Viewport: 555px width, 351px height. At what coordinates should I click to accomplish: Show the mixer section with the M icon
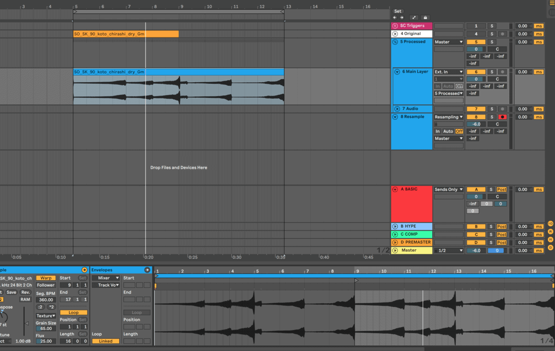[x=550, y=239]
